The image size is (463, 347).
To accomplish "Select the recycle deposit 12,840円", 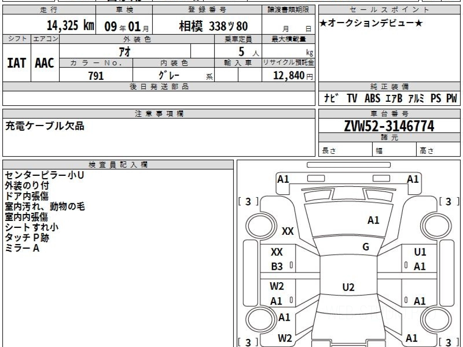I will point(293,76).
